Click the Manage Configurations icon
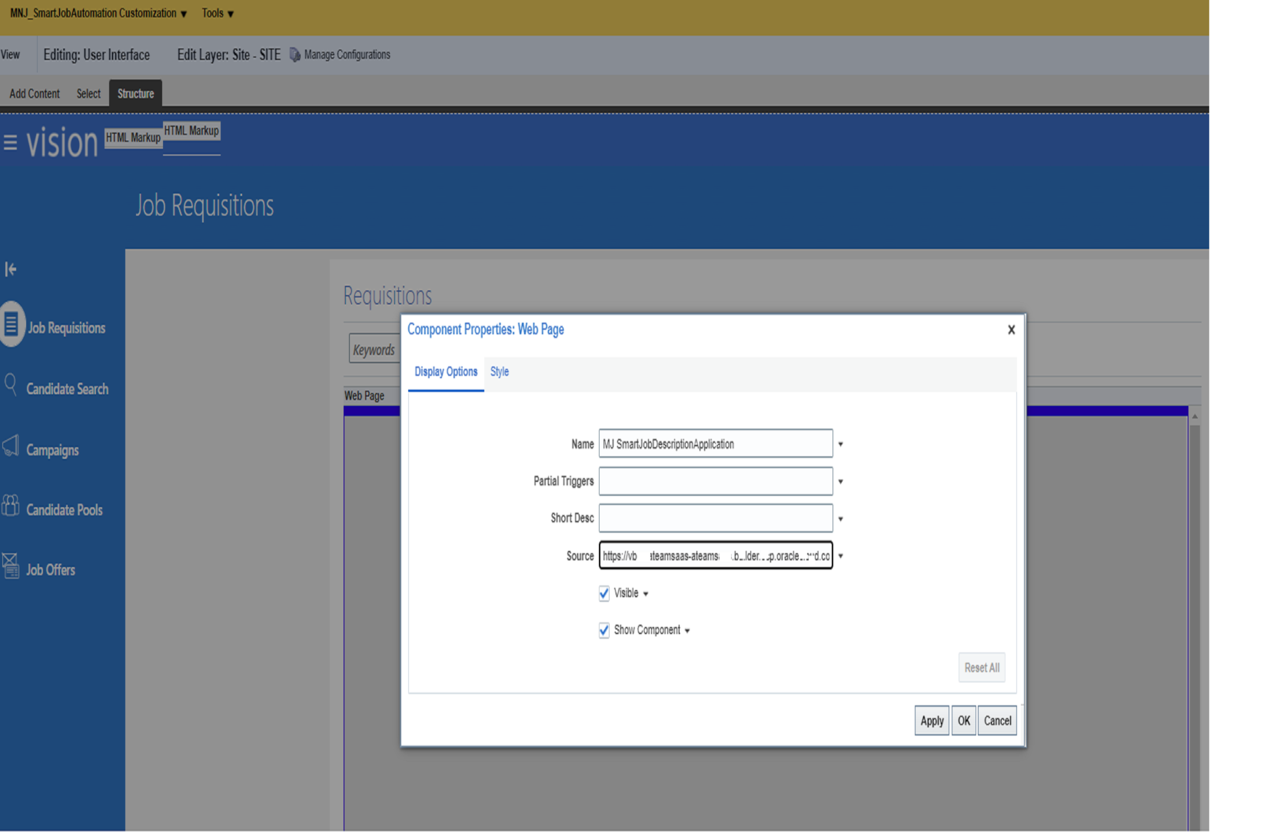Viewport: 1262px width, 832px height. pos(295,55)
